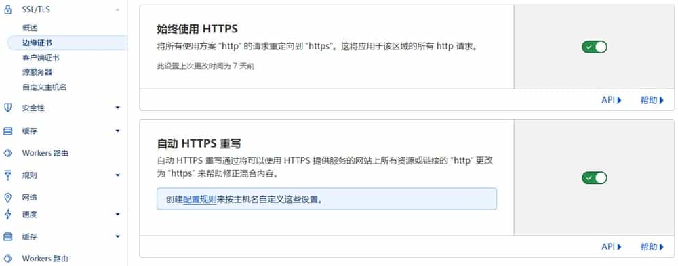Image resolution: width=678 pixels, height=266 pixels.
Task: Open API link in 始终使用 HTTPS card
Action: (x=612, y=100)
